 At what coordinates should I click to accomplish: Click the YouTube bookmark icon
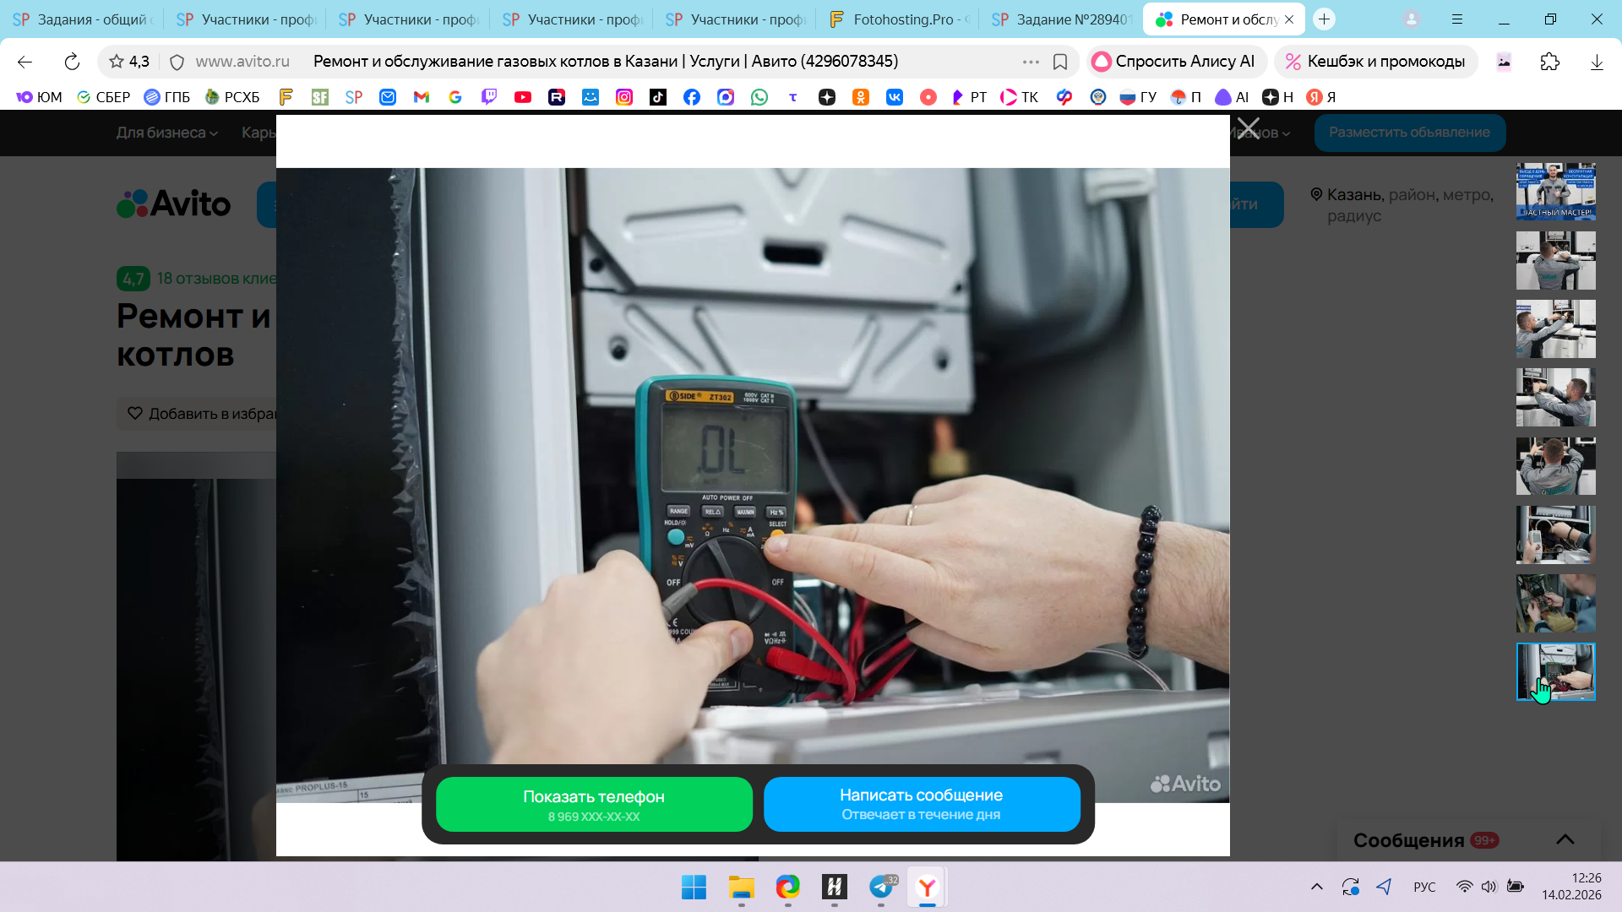click(523, 97)
